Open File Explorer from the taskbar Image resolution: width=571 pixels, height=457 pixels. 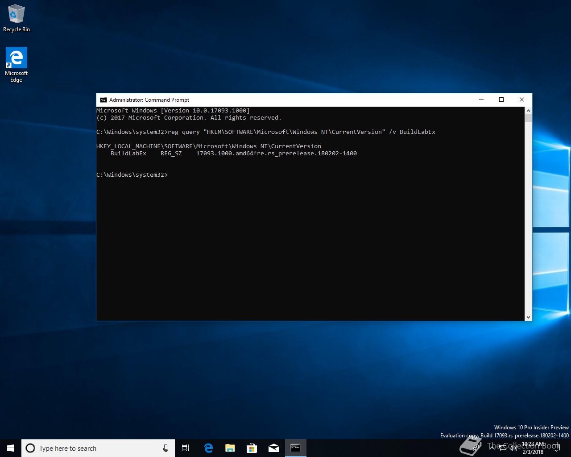tap(230, 448)
